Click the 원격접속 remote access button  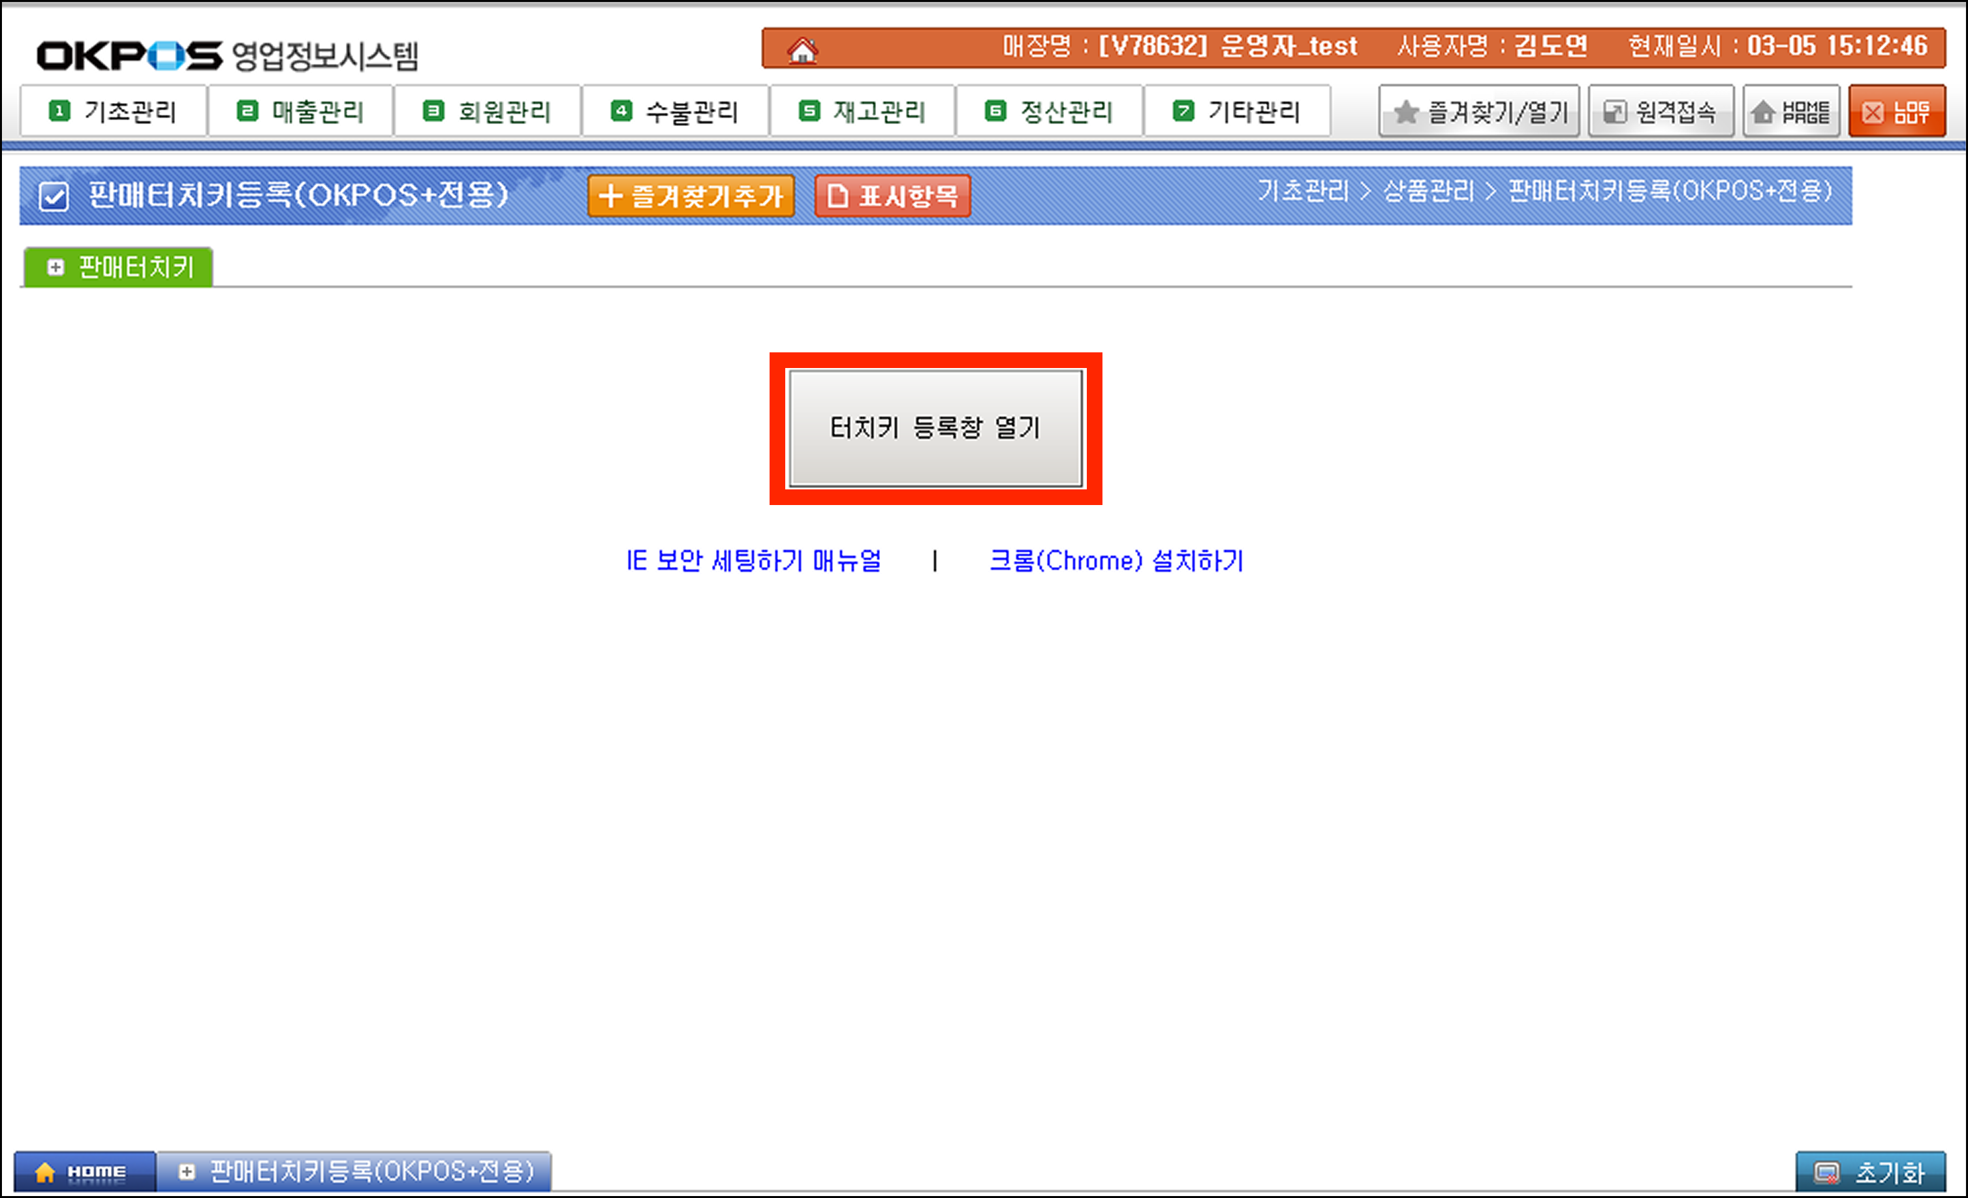pyautogui.click(x=1661, y=112)
